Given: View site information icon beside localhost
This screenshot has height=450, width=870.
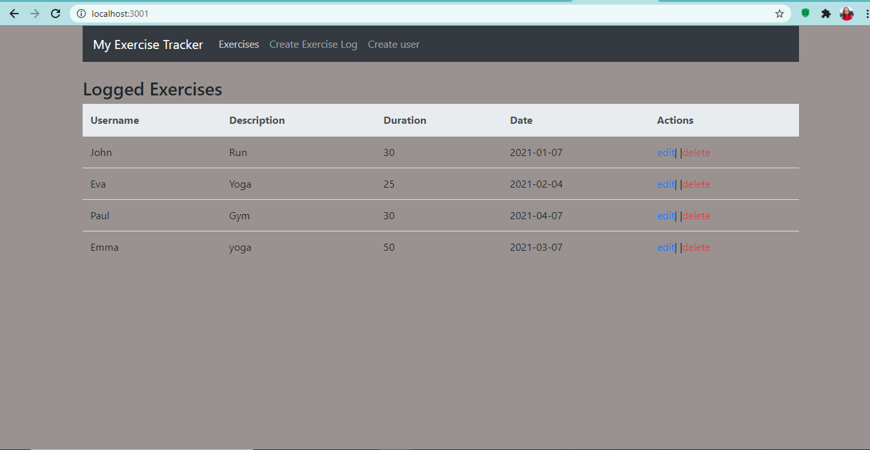Looking at the screenshot, I should [x=81, y=14].
